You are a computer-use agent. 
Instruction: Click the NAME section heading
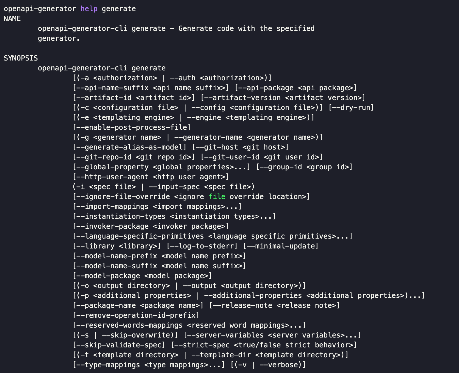12,19
